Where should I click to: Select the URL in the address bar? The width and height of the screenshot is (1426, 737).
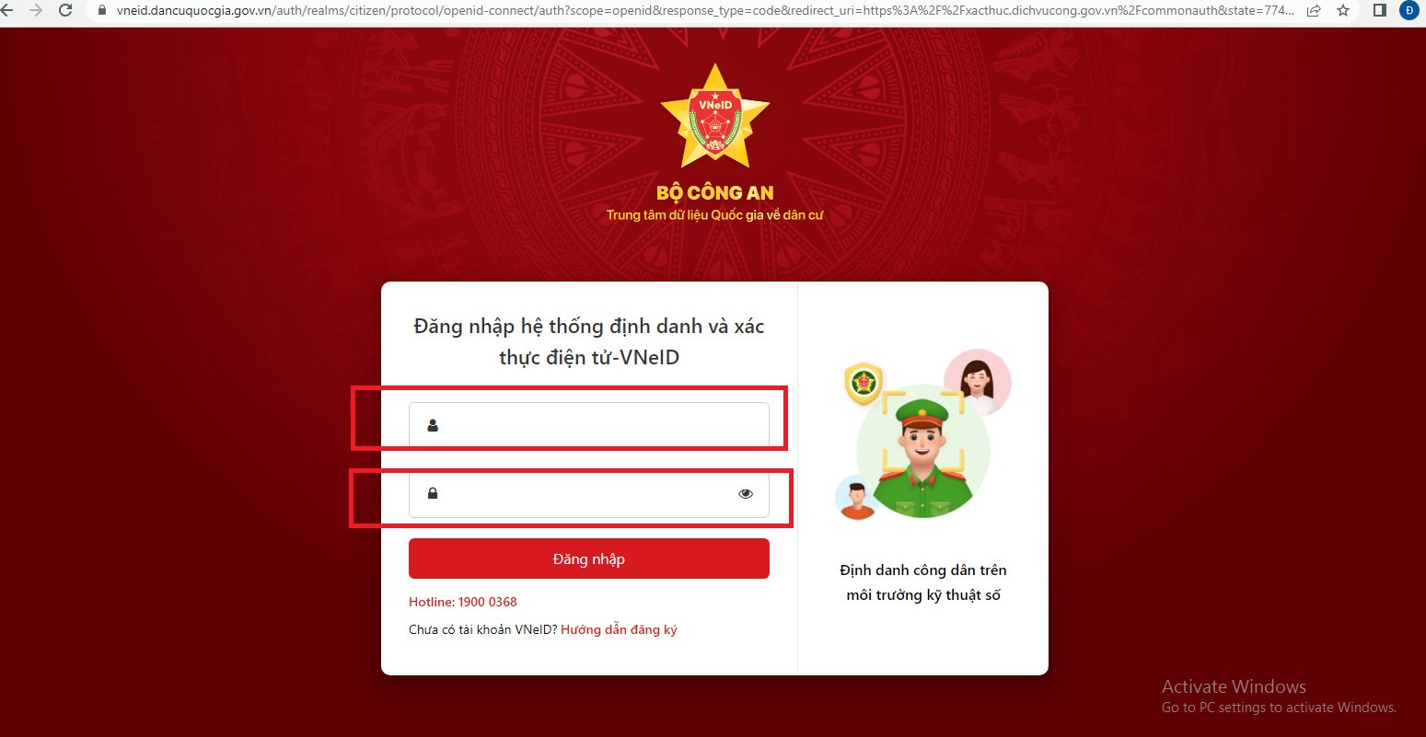click(704, 11)
